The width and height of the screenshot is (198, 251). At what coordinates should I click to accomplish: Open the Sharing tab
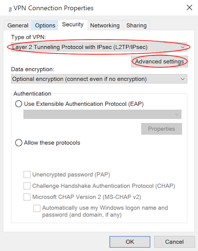136,25
